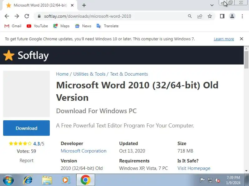Open Windows Media Player from taskbar
Image resolution: width=249 pixels, height=186 pixels.
(x=66, y=180)
